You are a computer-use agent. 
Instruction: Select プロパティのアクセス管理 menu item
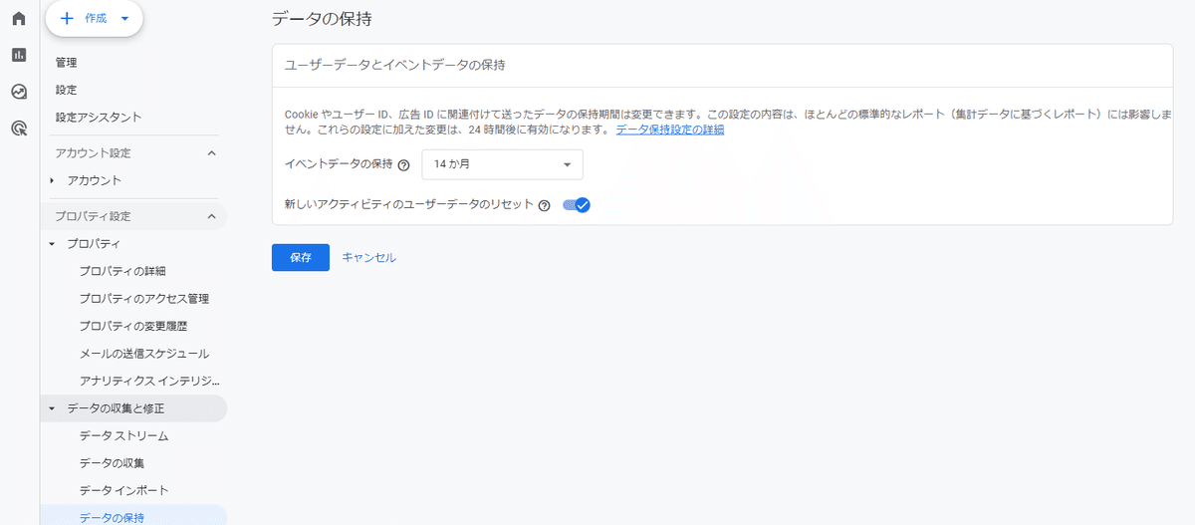coord(143,299)
